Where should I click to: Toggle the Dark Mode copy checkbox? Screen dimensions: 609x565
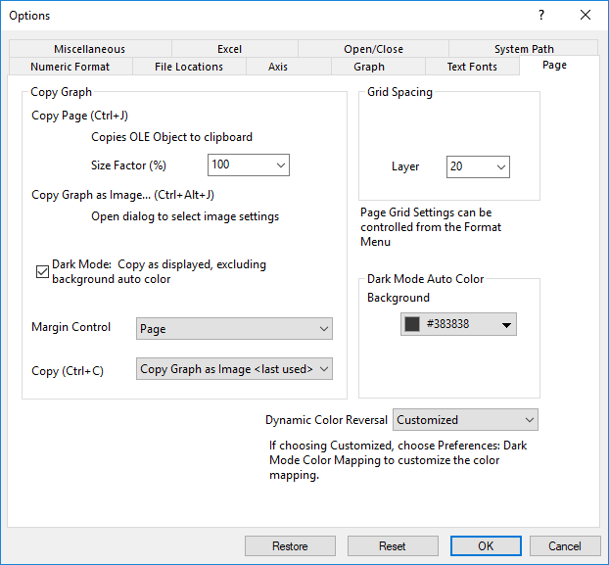click(x=42, y=271)
